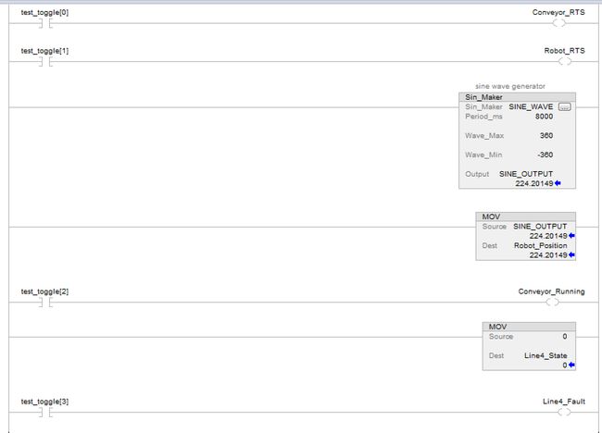The height and width of the screenshot is (433, 602).
Task: Click the Robot_Position destination tag
Action: point(540,245)
